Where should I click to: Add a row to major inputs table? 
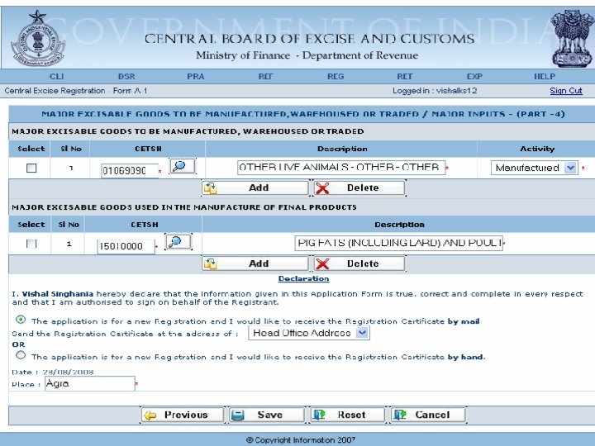click(255, 263)
